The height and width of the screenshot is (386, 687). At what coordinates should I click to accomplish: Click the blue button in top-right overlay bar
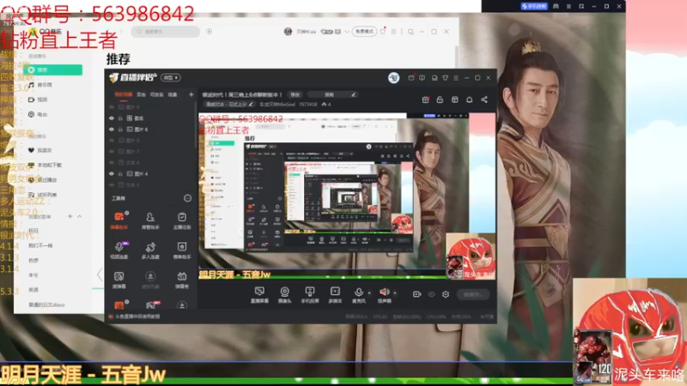[534, 6]
